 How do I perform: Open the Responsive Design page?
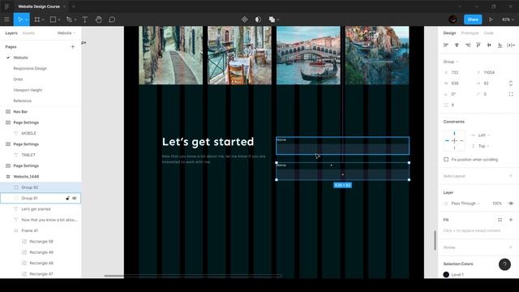pos(30,68)
